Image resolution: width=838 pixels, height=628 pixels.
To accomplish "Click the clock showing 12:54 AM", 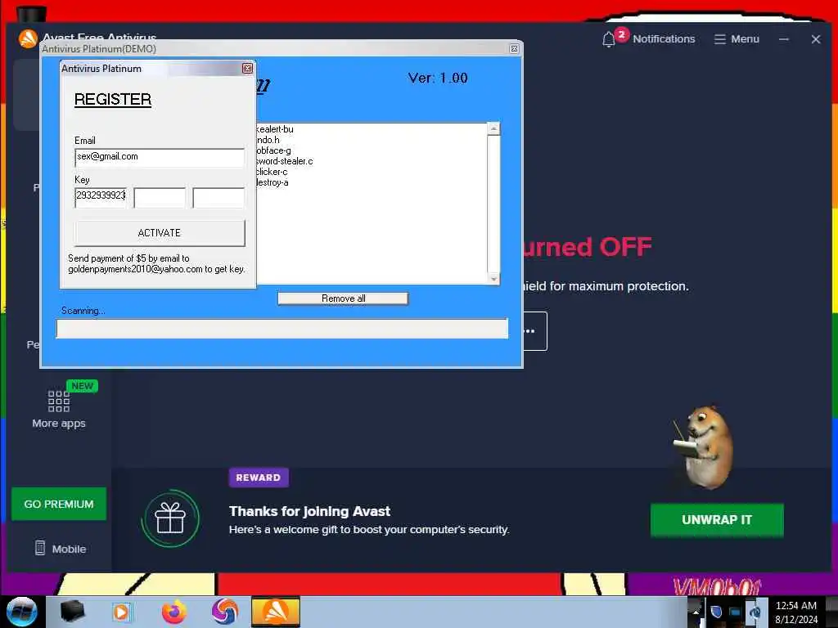I will coord(795,606).
